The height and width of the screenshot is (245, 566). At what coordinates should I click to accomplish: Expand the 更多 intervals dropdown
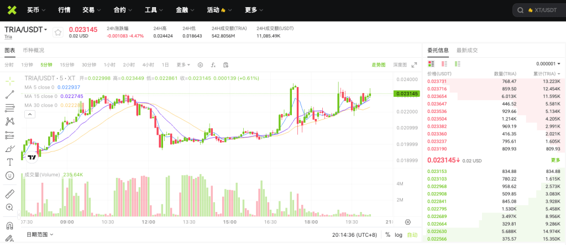point(184,65)
